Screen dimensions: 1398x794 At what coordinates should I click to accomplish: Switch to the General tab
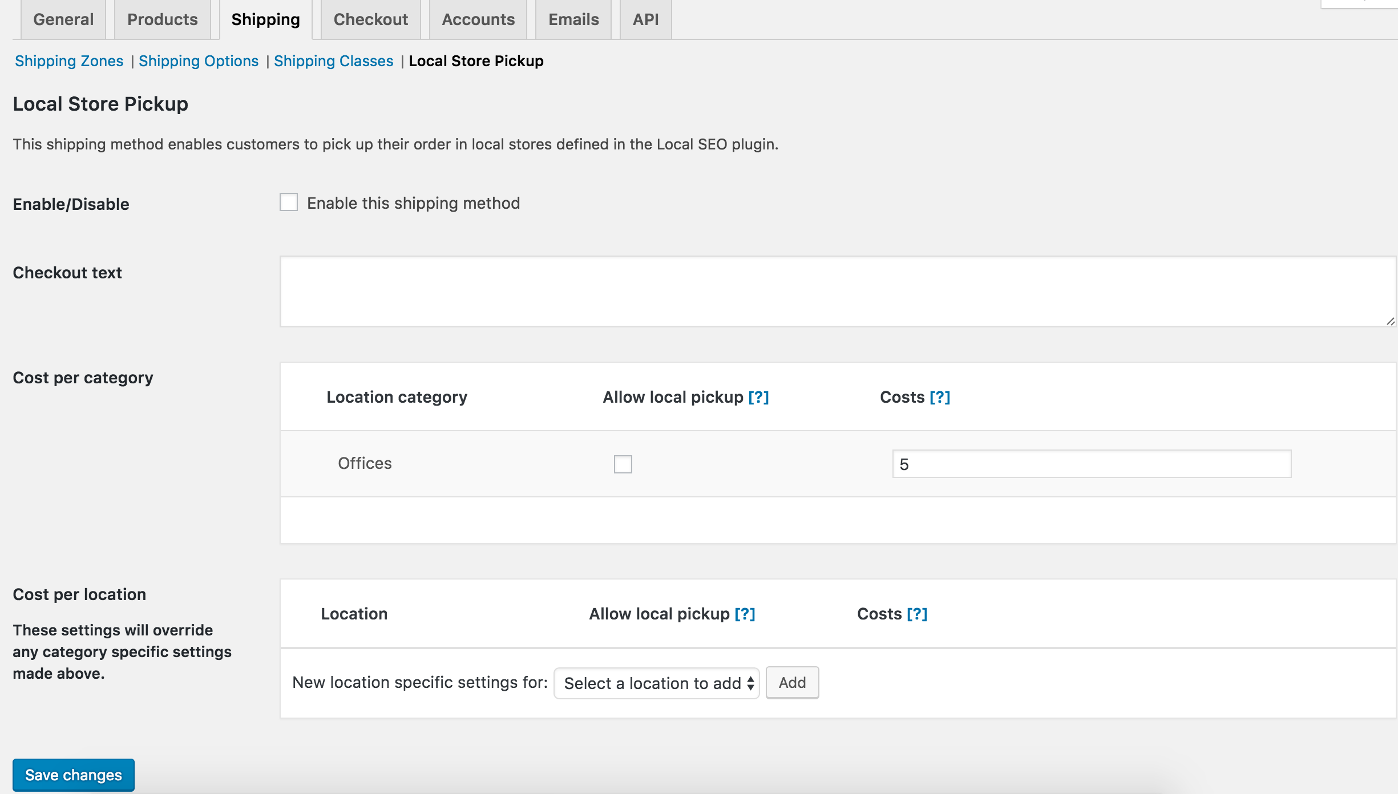pos(62,19)
